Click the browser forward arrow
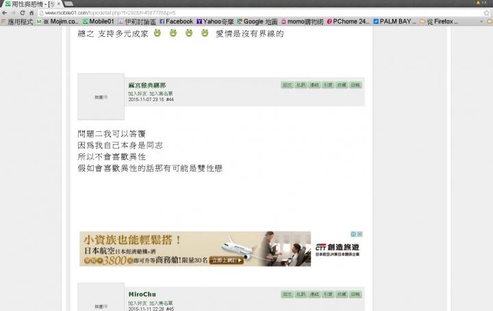The height and width of the screenshot is (311, 493). point(13,13)
